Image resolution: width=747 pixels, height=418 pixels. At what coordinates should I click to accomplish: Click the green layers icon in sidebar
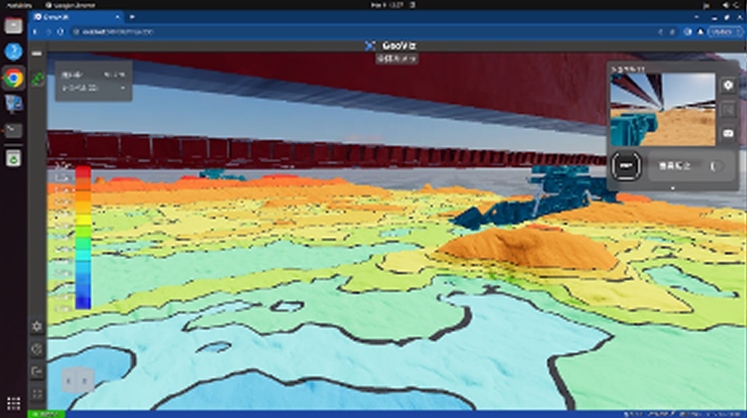point(37,79)
